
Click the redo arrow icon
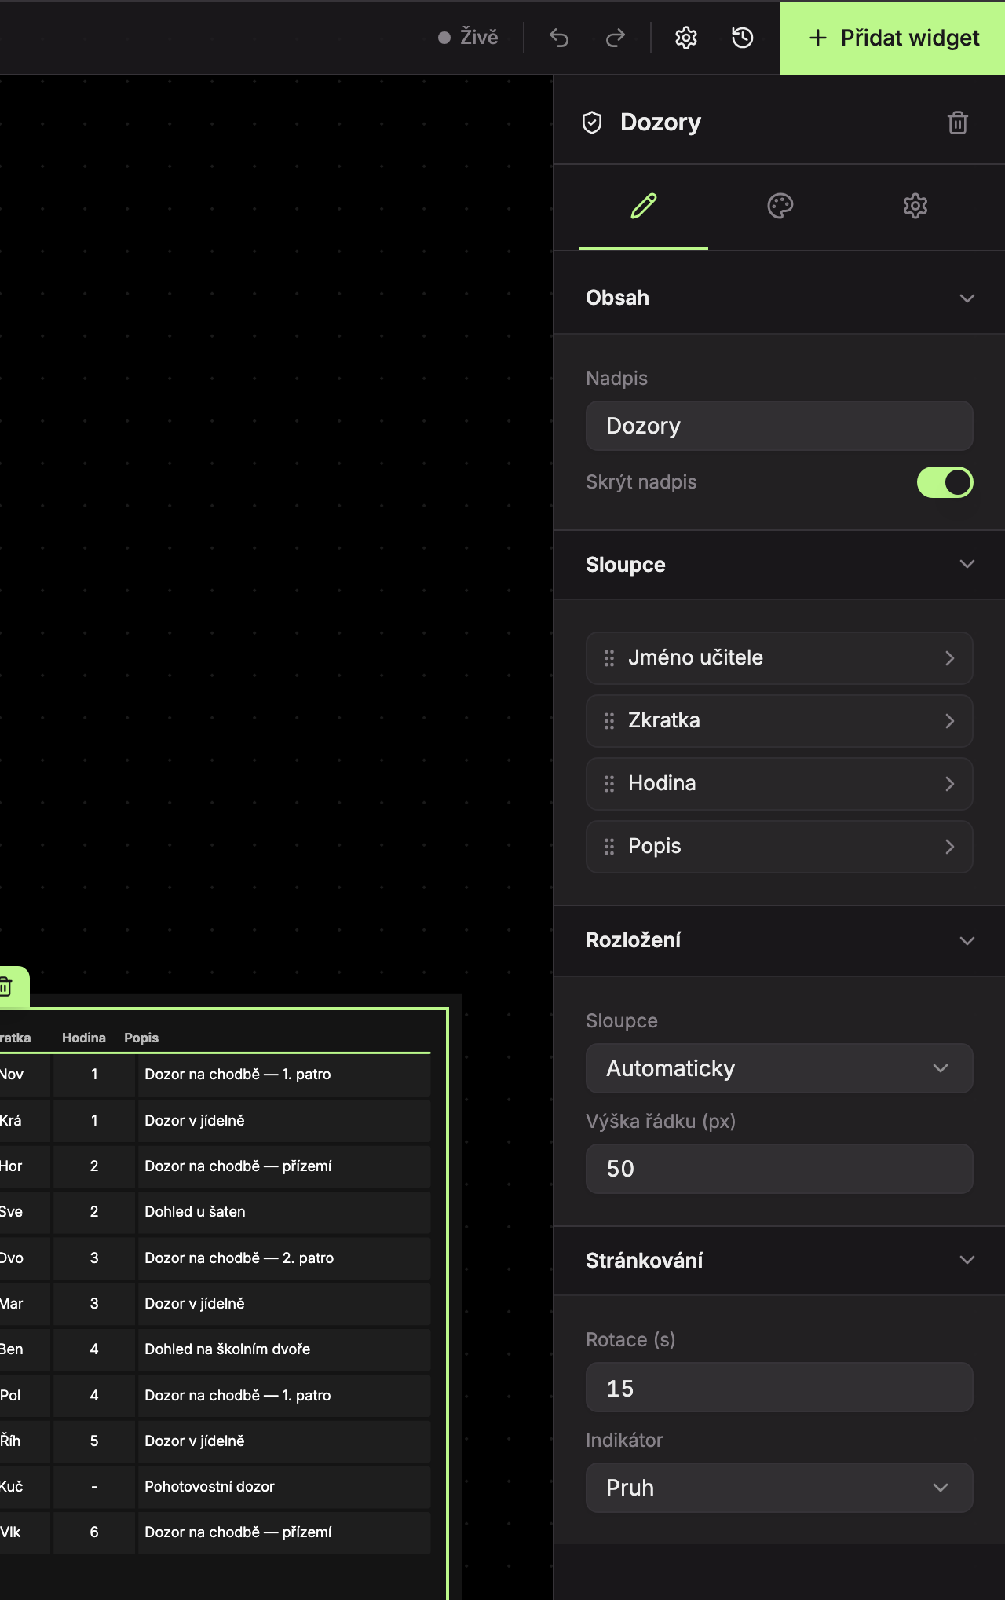click(x=616, y=38)
